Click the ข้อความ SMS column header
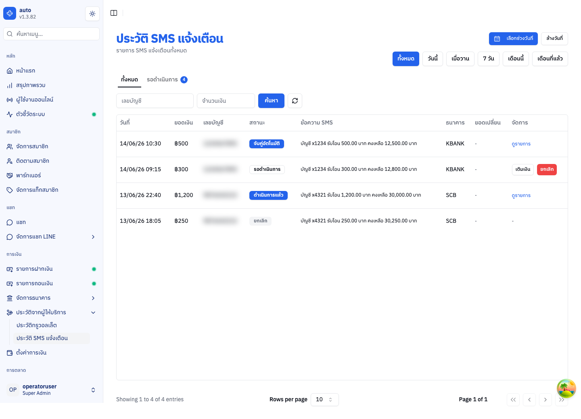The width and height of the screenshot is (581, 419). click(x=317, y=123)
